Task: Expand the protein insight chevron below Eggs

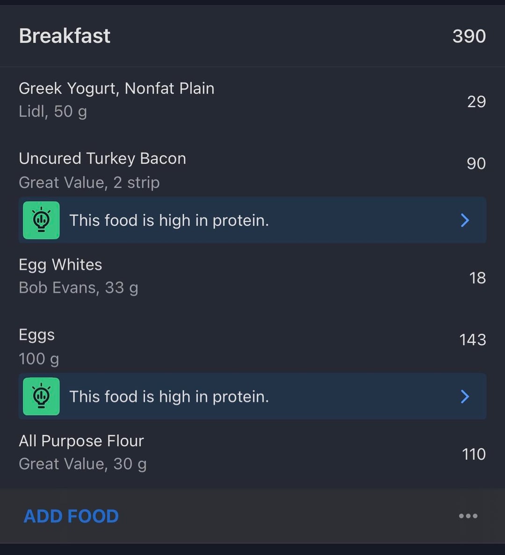Action: [x=465, y=396]
